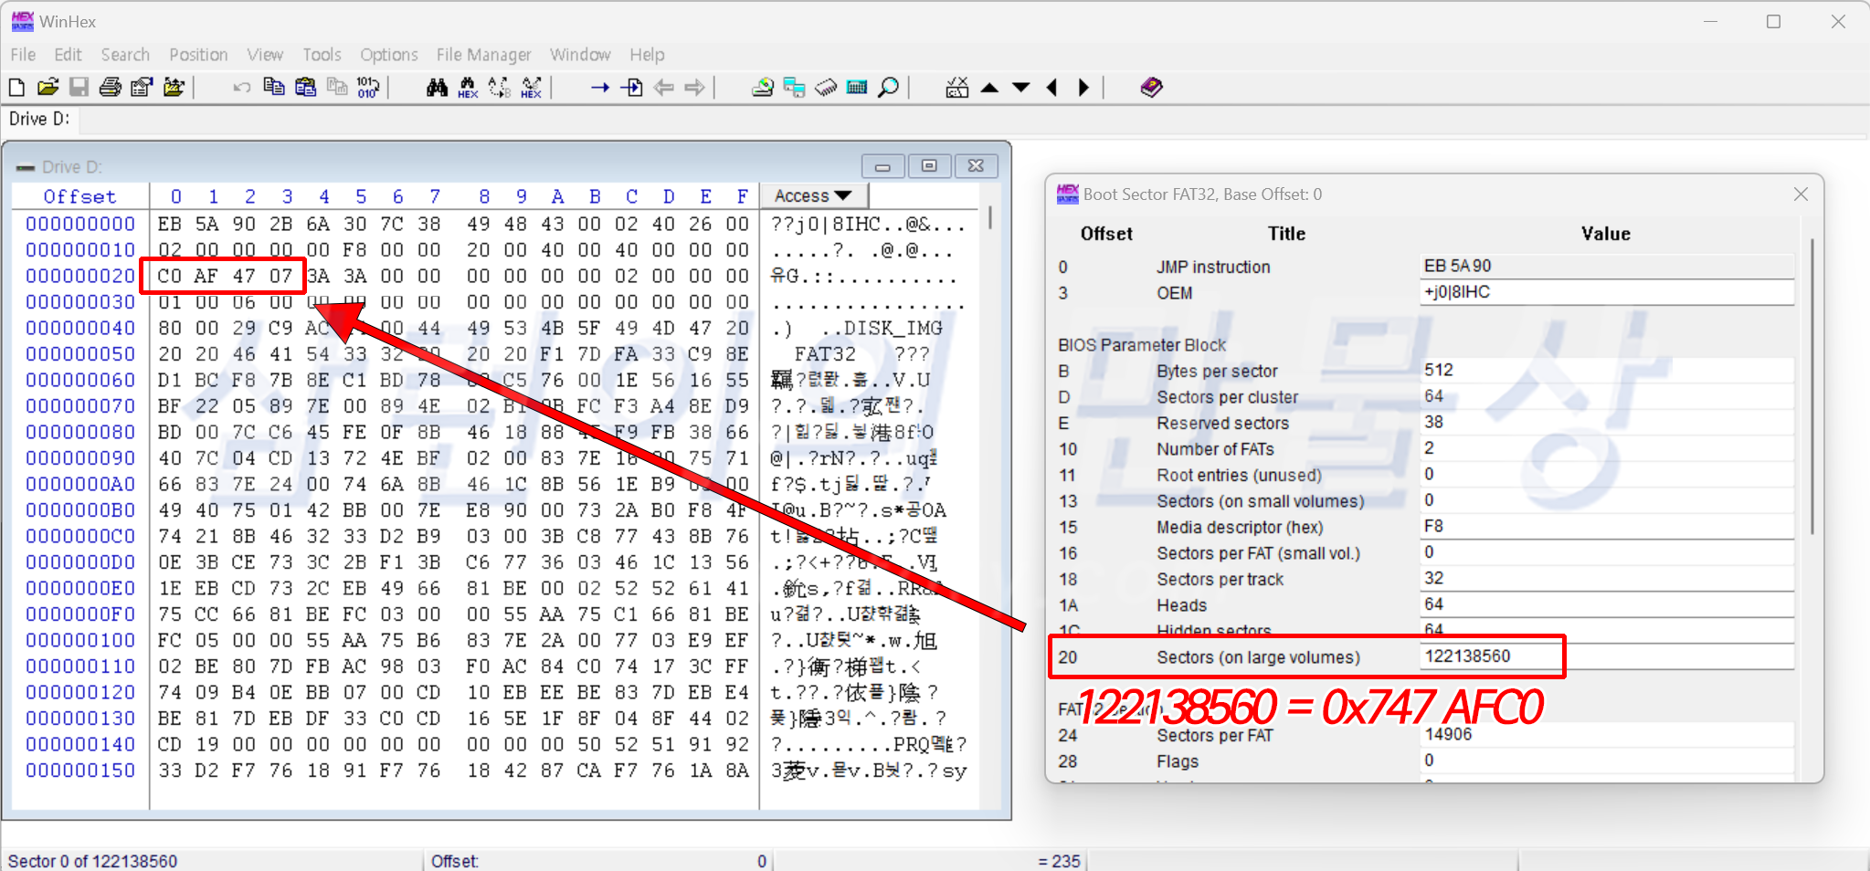Click the Copy Block toolbar icon
This screenshot has height=871, width=1870.
click(x=273, y=88)
